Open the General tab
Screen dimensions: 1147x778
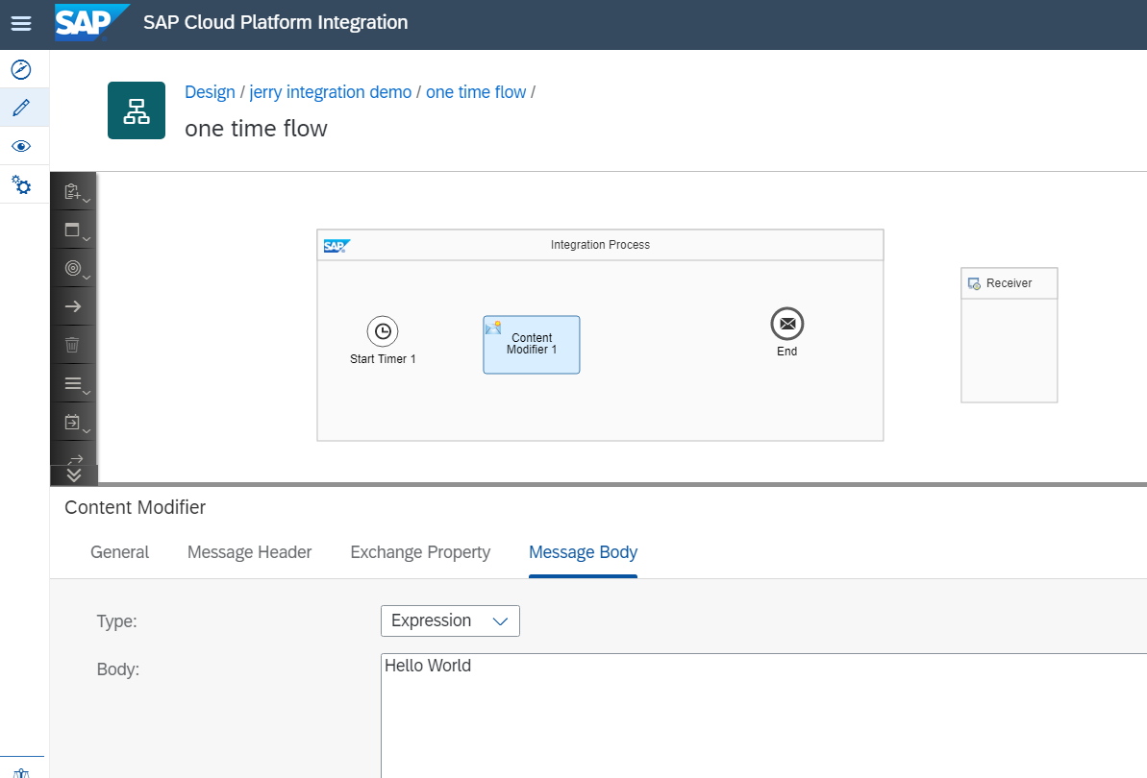tap(119, 552)
